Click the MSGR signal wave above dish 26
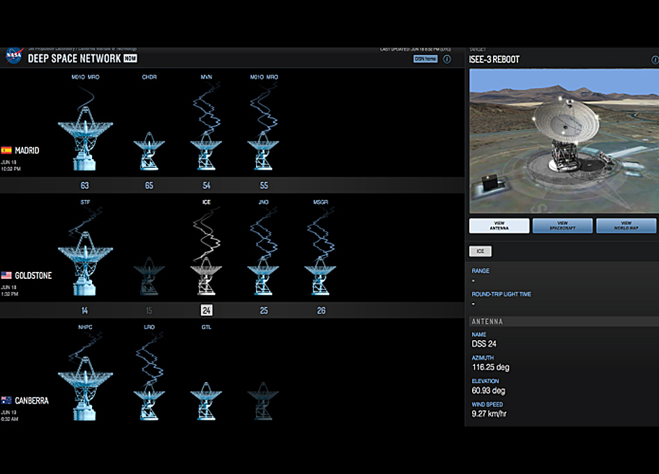The image size is (659, 474). (x=321, y=234)
